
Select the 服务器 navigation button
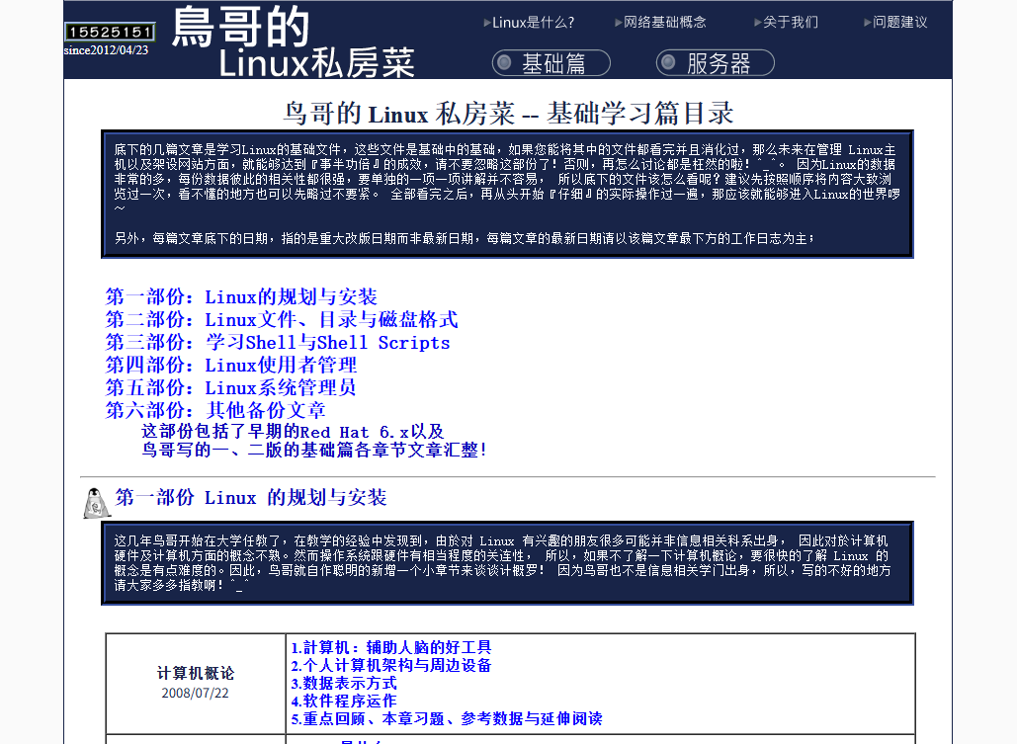click(x=716, y=63)
